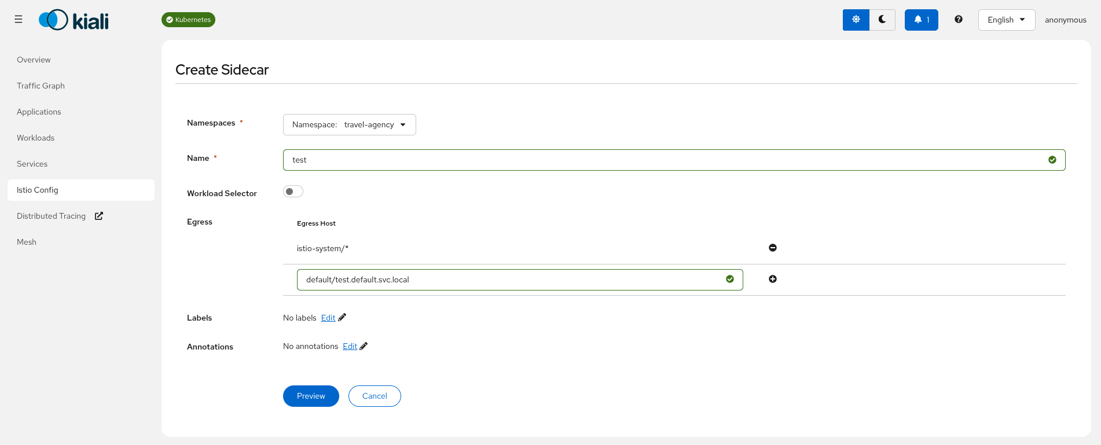Open the hamburger navigation menu
This screenshot has width=1101, height=445.
coord(19,20)
